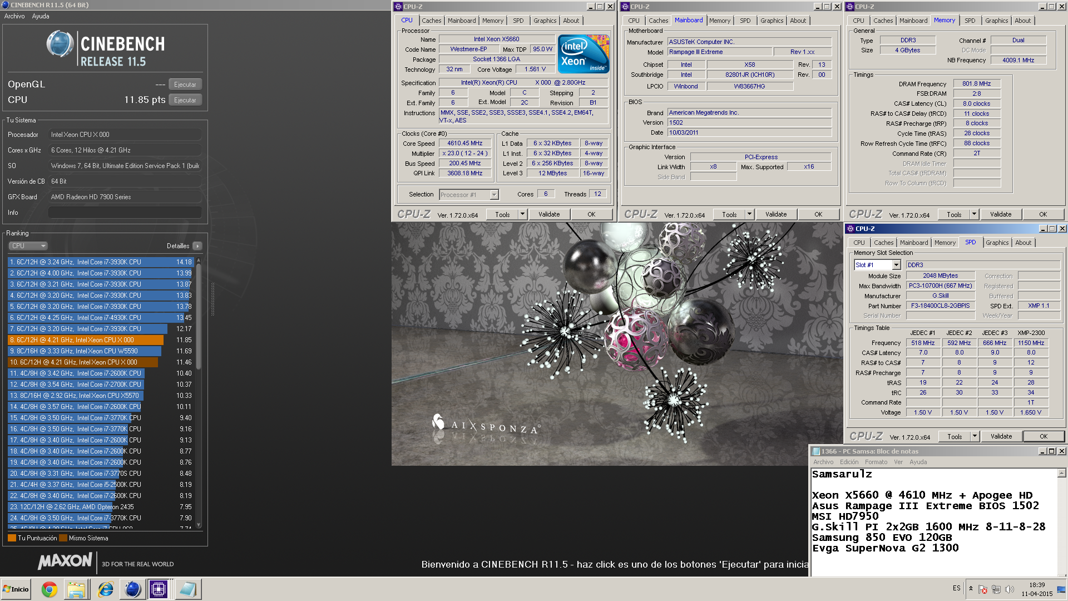Screen dimensions: 1068x601
Task: Click the Ver menu in Notepad
Action: point(898,462)
